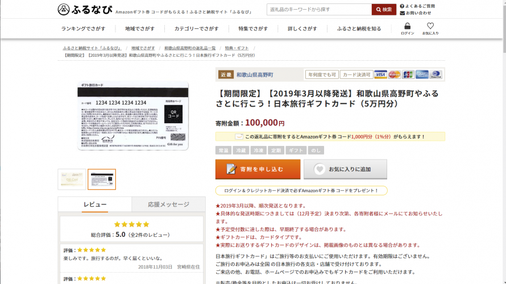Click the ふるなび site logo
Screen dimensions: 506x284
point(85,9)
